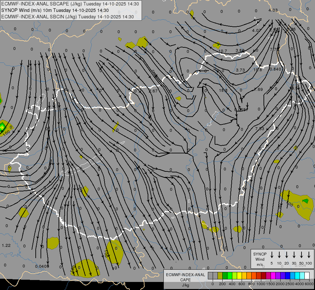Select the lime CAPE legend swatch

point(235,276)
